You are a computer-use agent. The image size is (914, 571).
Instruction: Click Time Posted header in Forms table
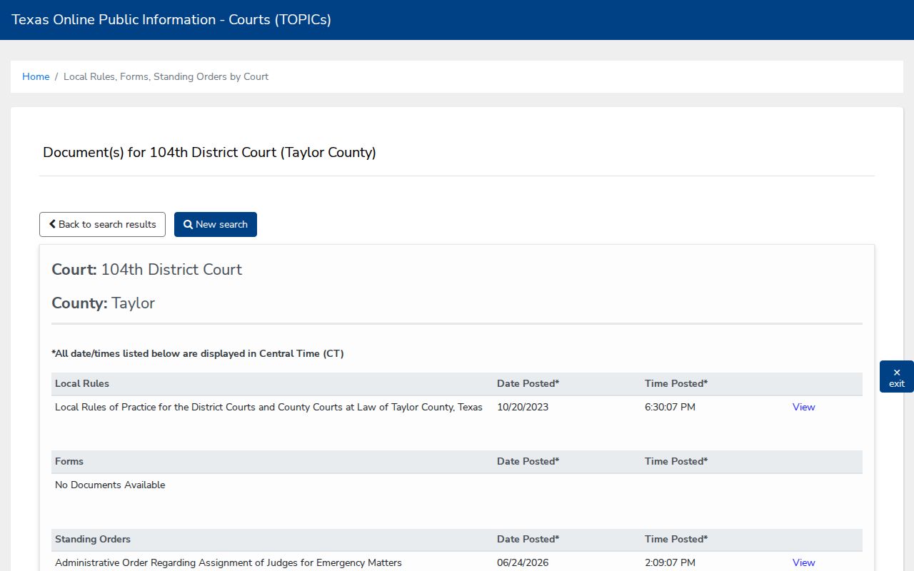676,461
